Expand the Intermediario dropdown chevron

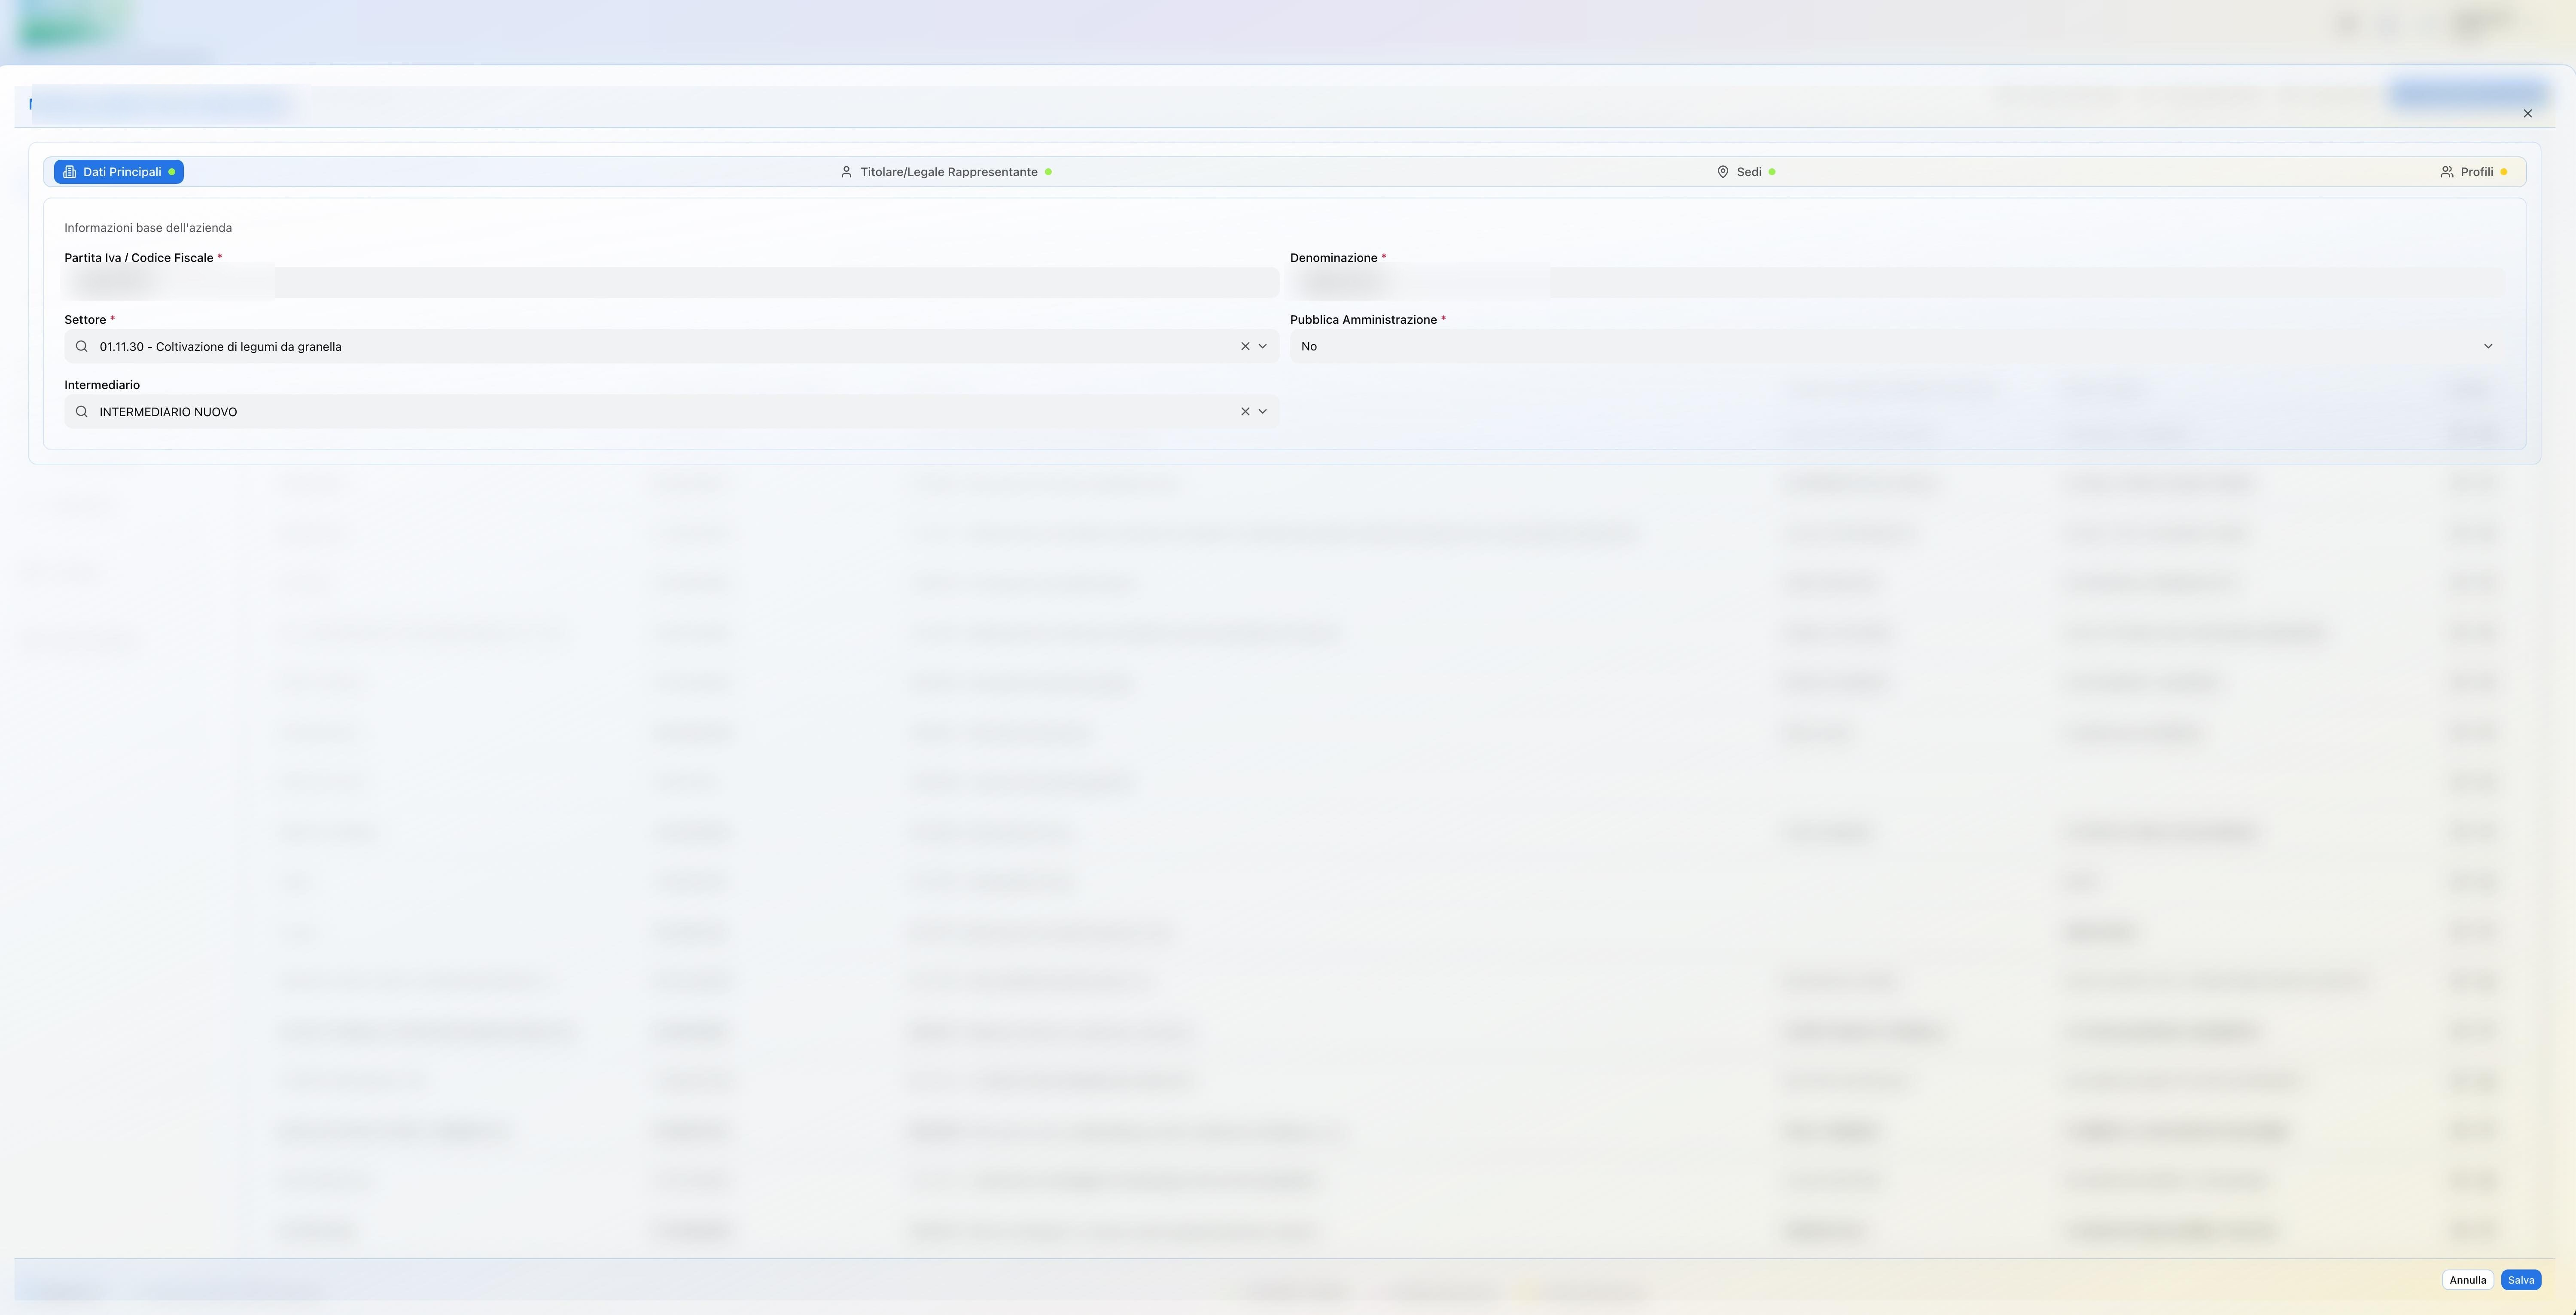tap(1262, 412)
